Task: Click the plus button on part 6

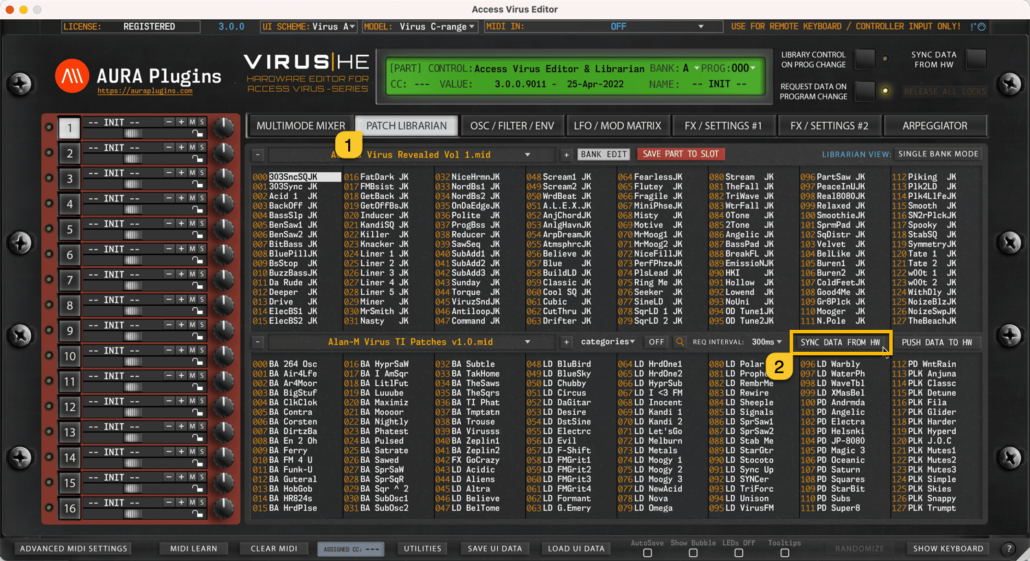Action: tap(181, 248)
